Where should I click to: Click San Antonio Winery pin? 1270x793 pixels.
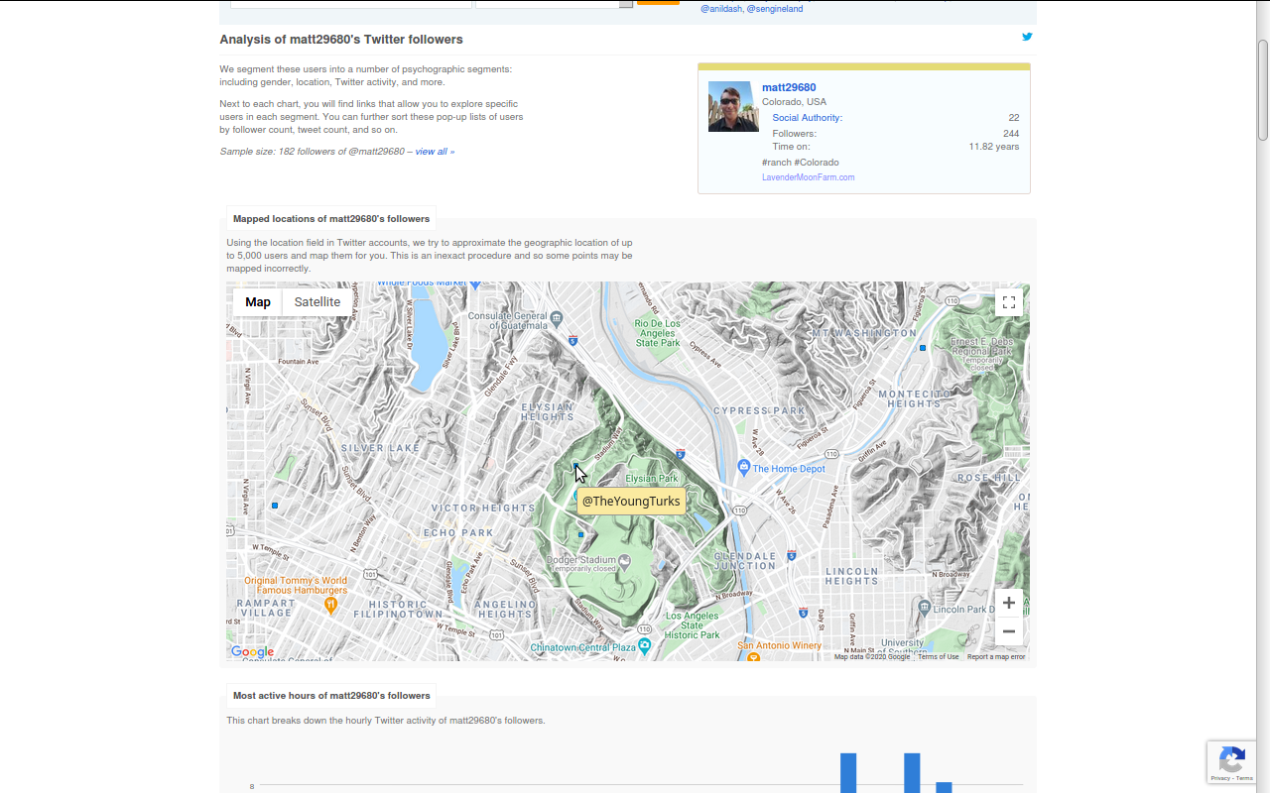[753, 656]
